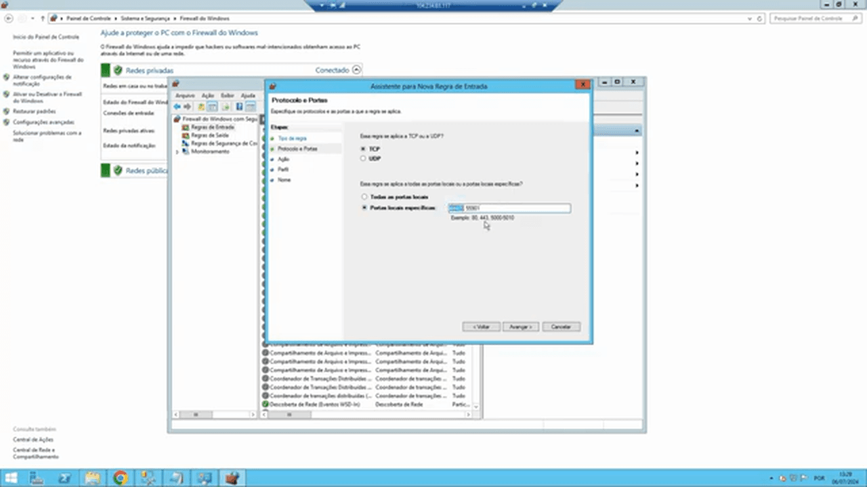
Task: Click the help icon in console toolbar
Action: (x=239, y=107)
